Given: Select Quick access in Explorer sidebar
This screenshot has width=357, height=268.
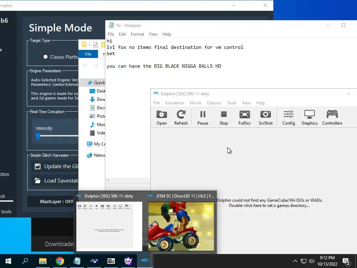Looking at the screenshot, I should (x=96, y=82).
